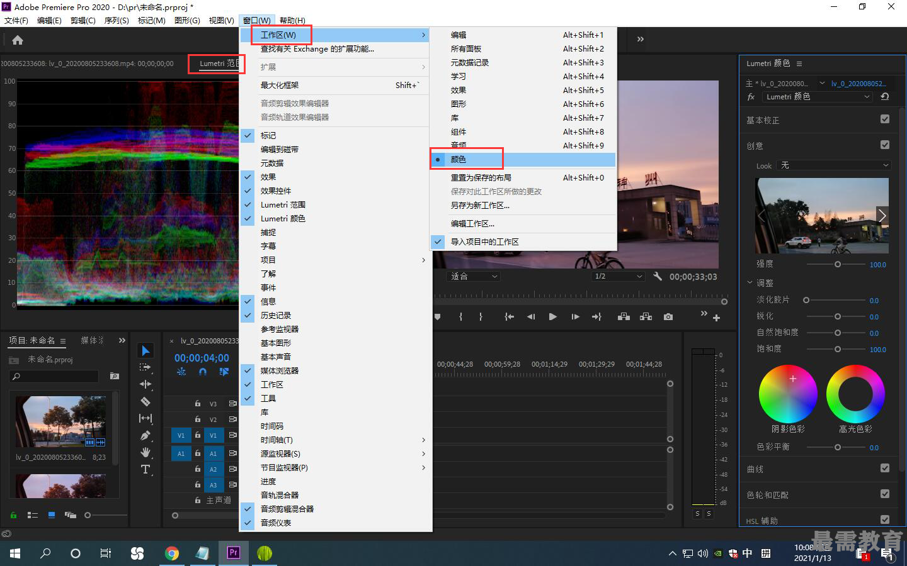Click the Lift button

(x=624, y=317)
